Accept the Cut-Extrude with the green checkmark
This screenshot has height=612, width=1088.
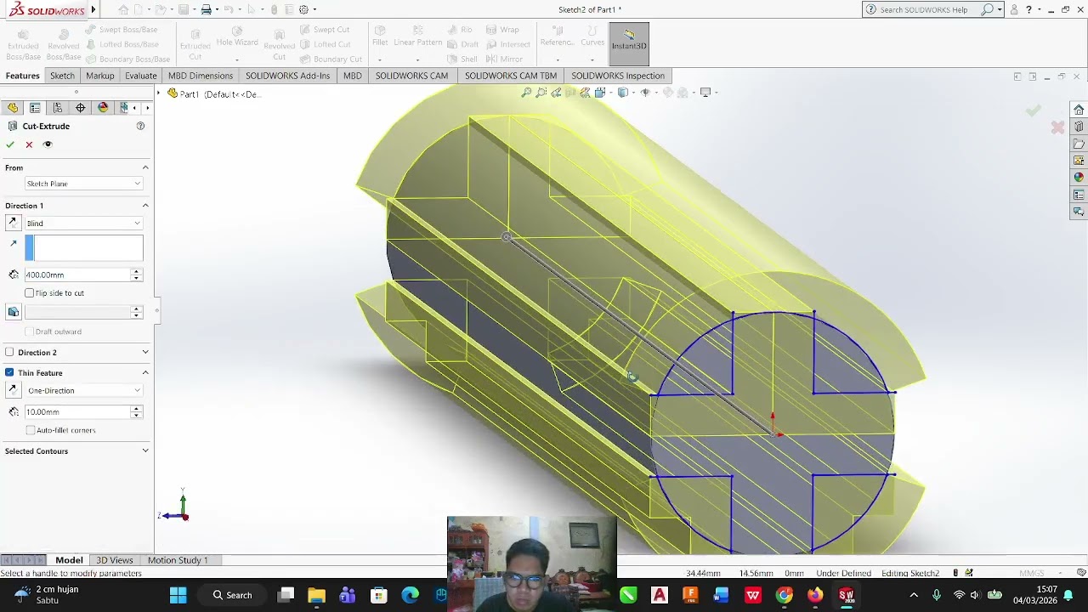[x=10, y=144]
